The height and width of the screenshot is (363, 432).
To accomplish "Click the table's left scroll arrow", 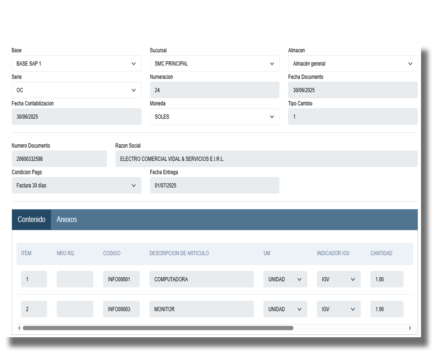I will (19, 328).
